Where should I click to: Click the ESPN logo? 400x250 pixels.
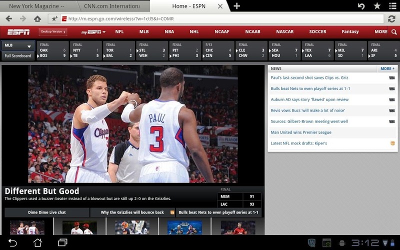tap(18, 32)
